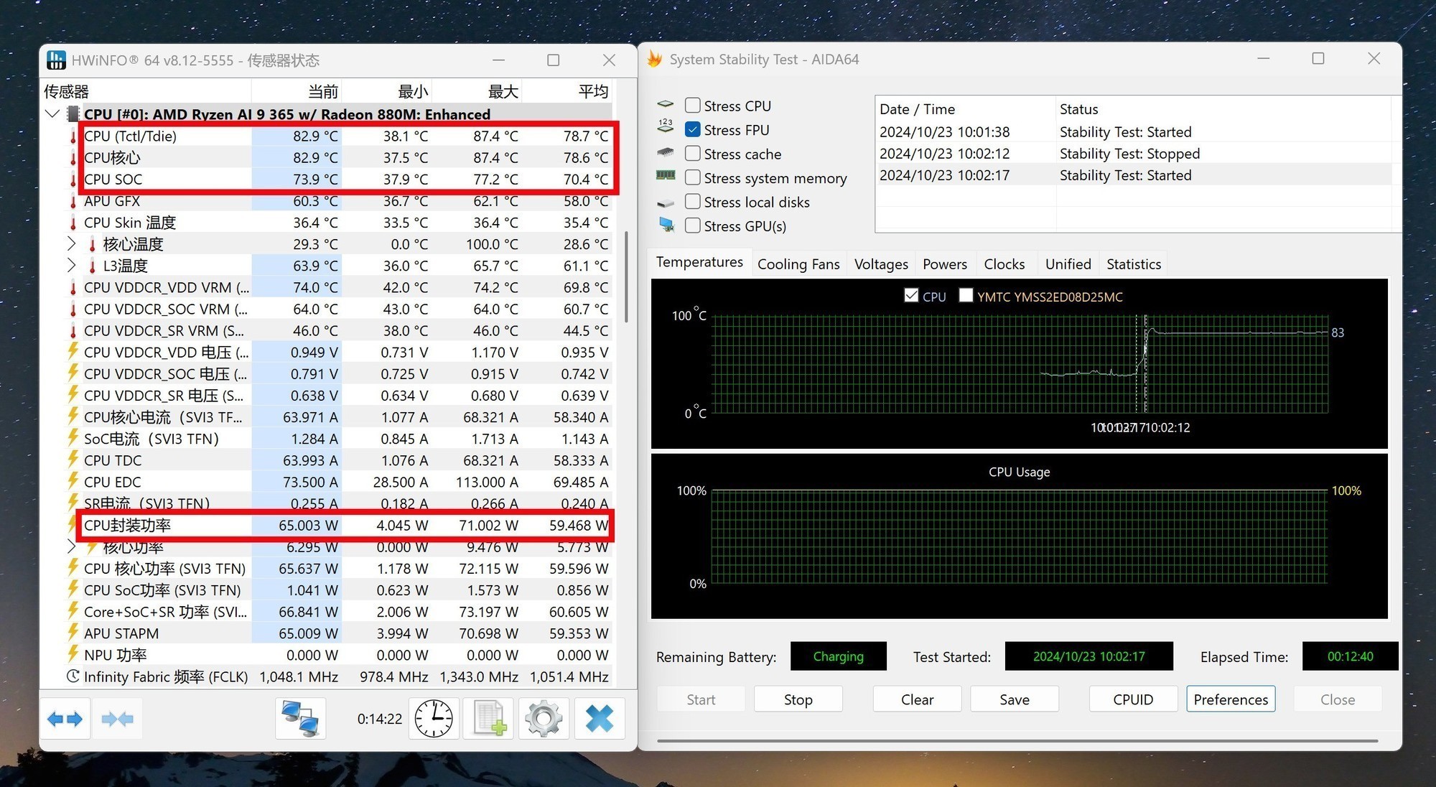1436x787 pixels.
Task: Open HWiNFO settings gear icon
Action: pos(544,718)
